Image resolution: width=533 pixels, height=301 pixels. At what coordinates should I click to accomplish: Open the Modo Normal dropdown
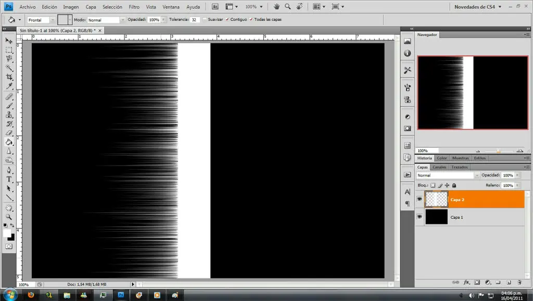coord(123,20)
